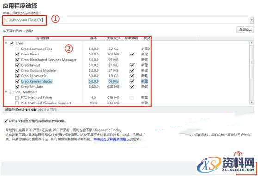Click the 60 MB size of Render Studio
The width and height of the screenshot is (258, 176).
[113, 81]
